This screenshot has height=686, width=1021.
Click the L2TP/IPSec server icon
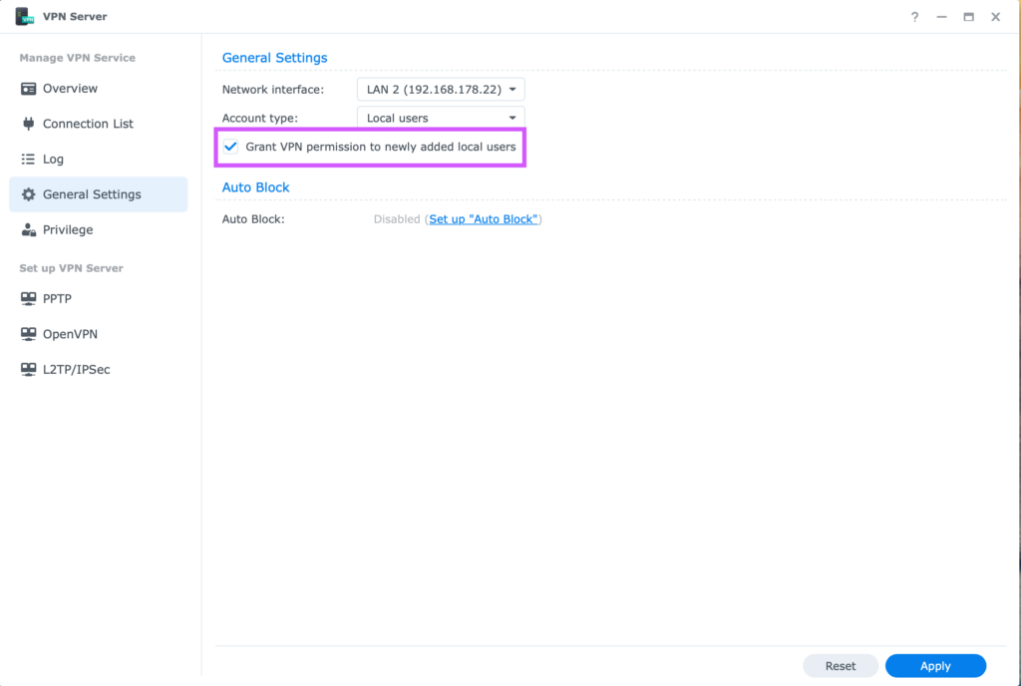(29, 369)
